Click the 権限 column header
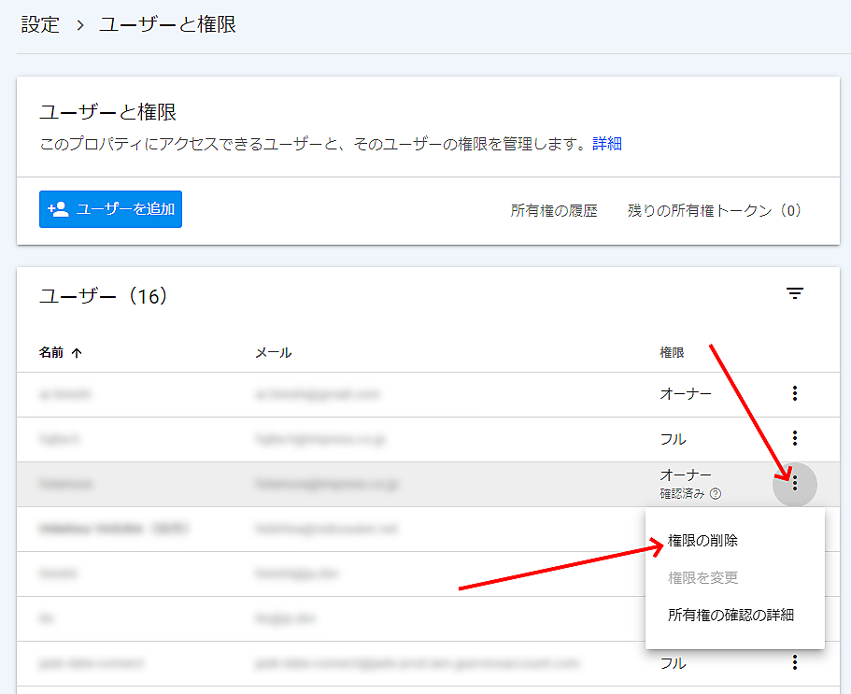851x694 pixels. pos(672,353)
